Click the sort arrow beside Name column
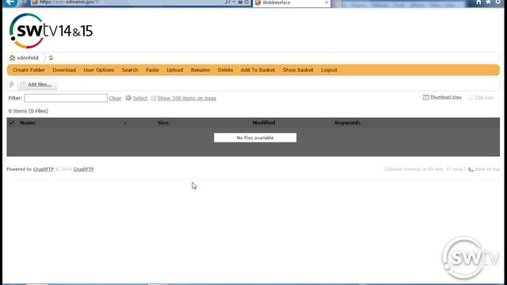Screen dimensions: 507x285 (125, 123)
